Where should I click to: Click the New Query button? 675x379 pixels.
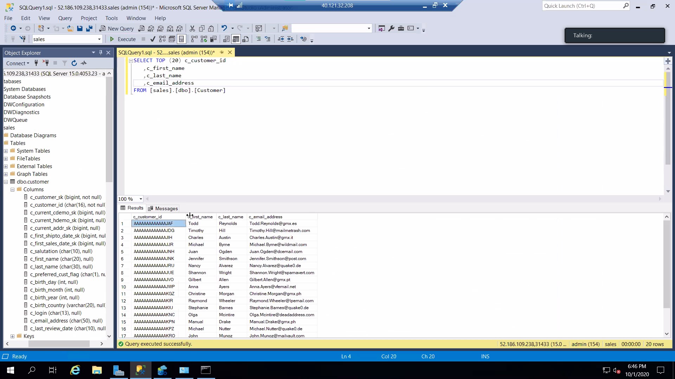[x=117, y=28]
